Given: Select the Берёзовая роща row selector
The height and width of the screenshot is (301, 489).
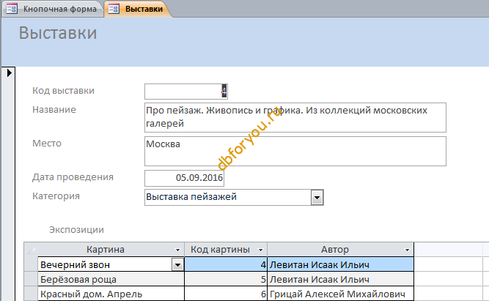Looking at the screenshot, I should [x=31, y=279].
